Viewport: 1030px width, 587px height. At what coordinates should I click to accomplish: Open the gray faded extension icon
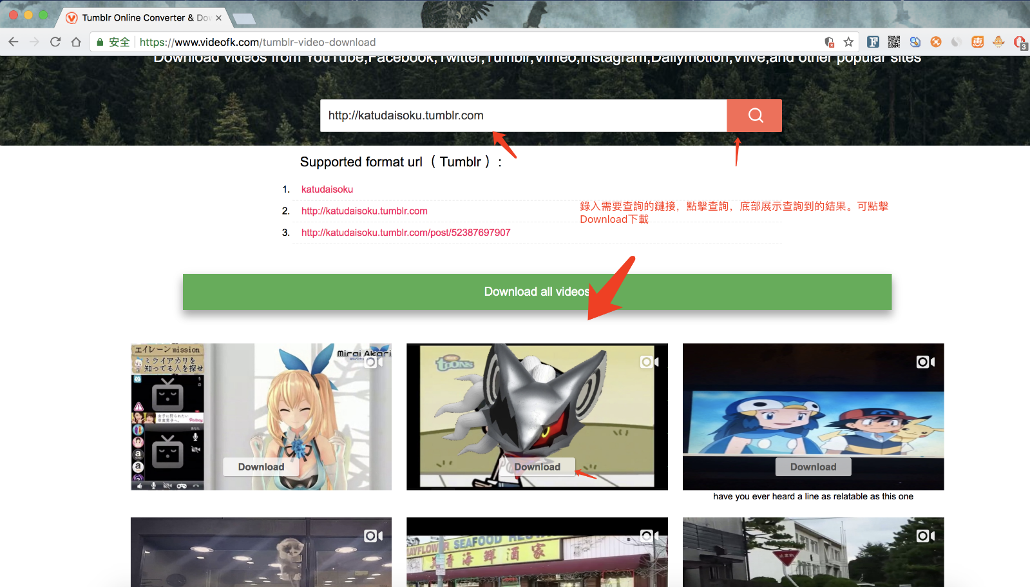pyautogui.click(x=957, y=42)
